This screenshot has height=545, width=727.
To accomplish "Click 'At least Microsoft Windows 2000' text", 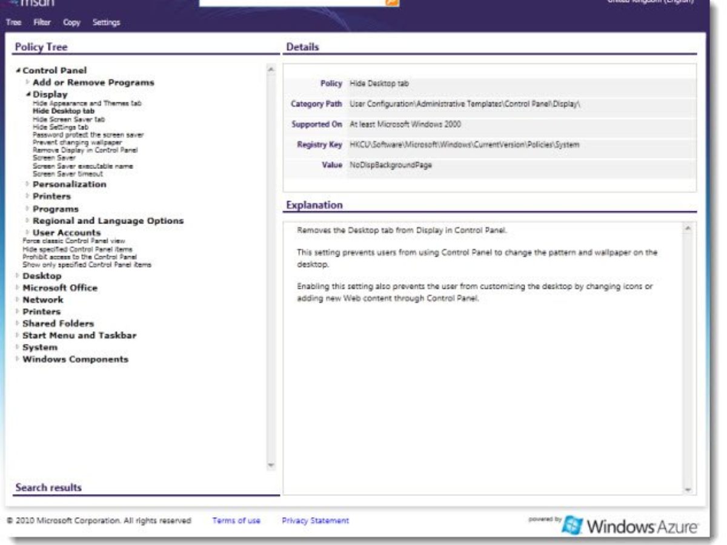I will click(x=405, y=124).
